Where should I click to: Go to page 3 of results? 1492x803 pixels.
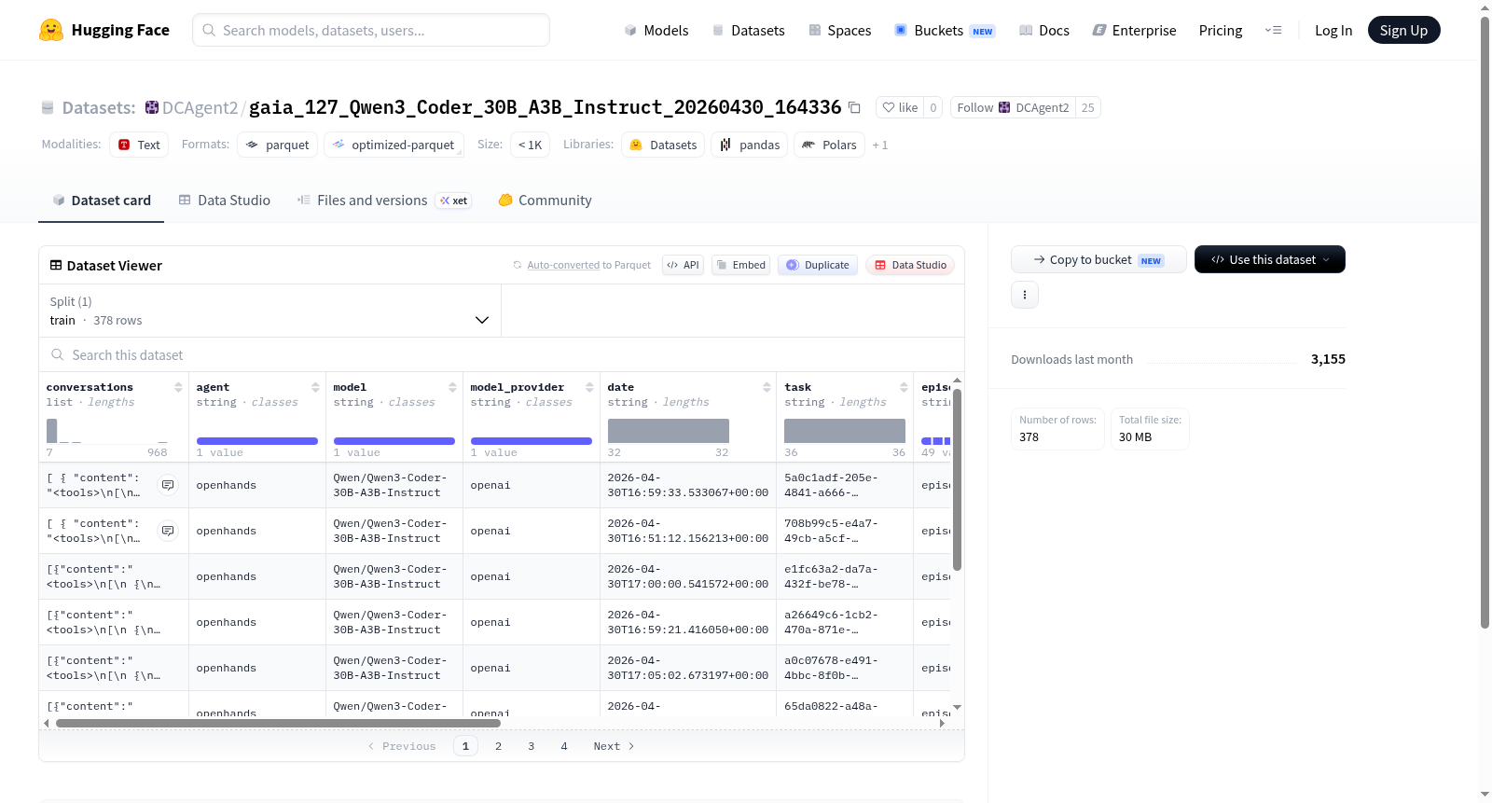532,746
